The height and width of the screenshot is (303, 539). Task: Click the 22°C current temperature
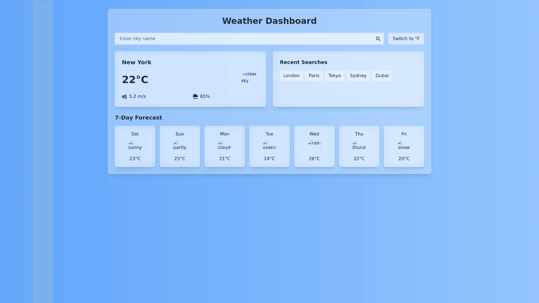coord(135,80)
